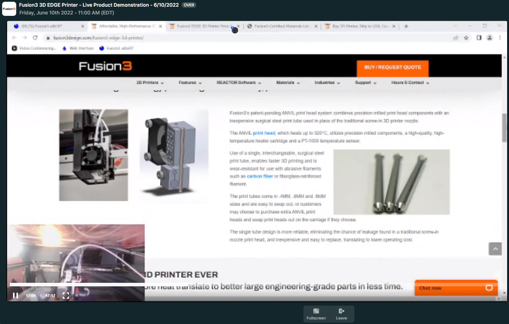
Task: Click the page vertical scrollbar thumb
Action: pyautogui.click(x=504, y=128)
